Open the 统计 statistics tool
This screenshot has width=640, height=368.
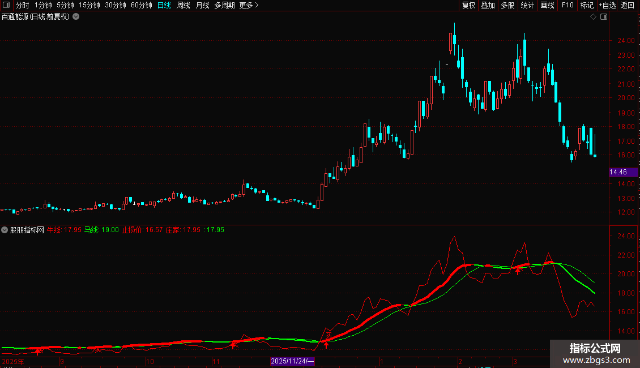pos(527,5)
